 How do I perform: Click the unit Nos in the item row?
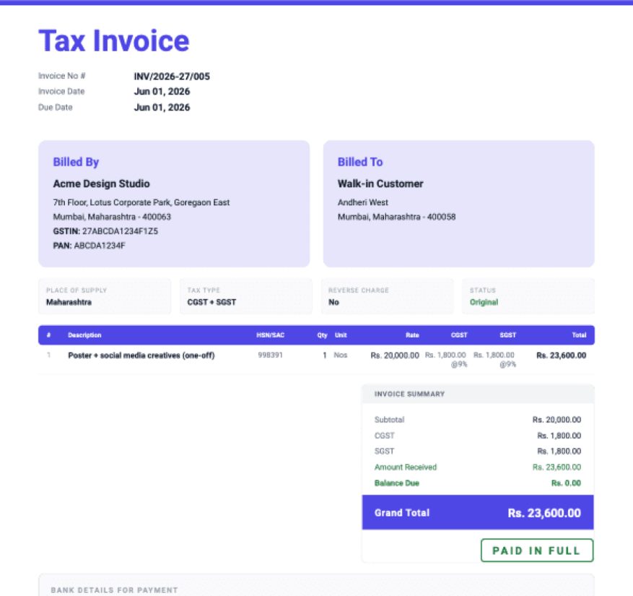[340, 355]
